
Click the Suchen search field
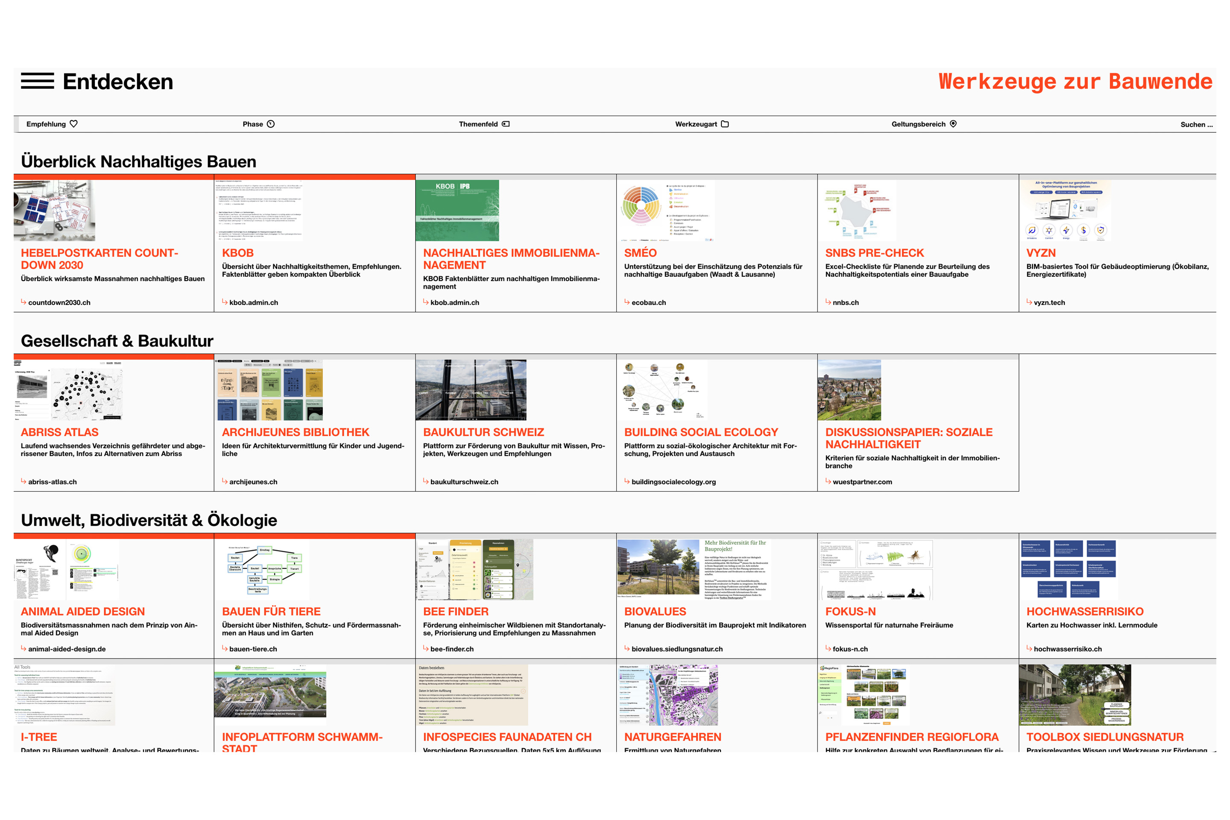tap(1196, 124)
